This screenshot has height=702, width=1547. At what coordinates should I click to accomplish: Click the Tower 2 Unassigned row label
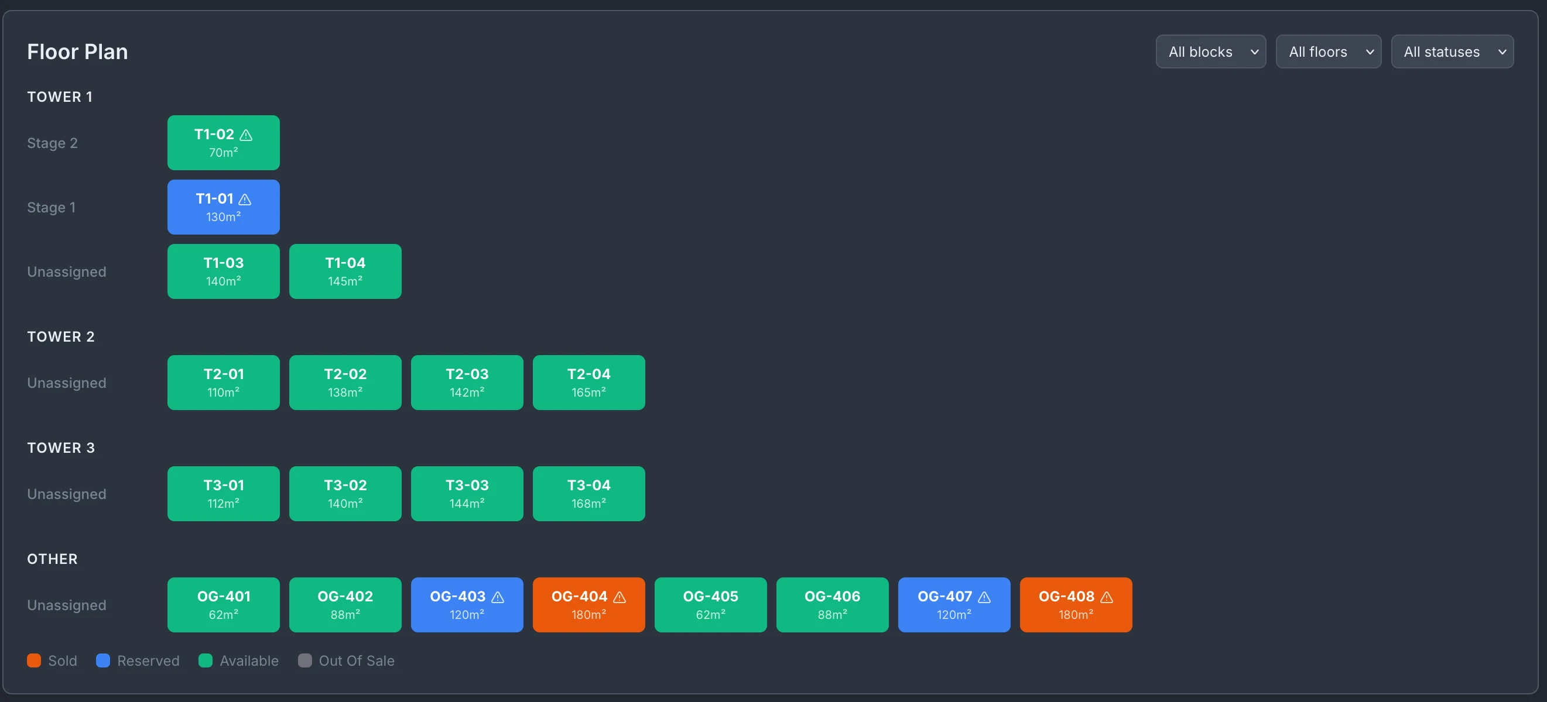67,383
